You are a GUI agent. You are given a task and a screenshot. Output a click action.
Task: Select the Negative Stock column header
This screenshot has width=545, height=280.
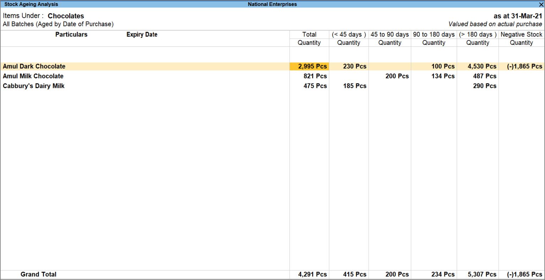tap(521, 34)
